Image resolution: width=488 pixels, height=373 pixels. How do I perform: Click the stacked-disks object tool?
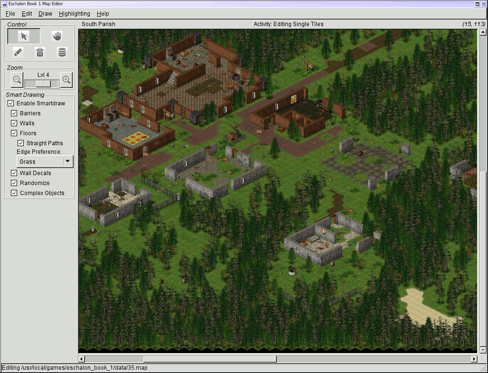(62, 52)
